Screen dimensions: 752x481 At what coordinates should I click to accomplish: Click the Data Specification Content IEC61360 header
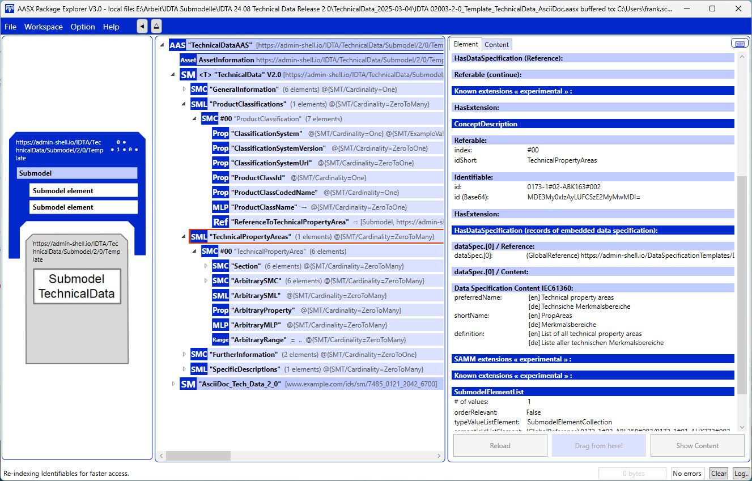tap(593, 288)
